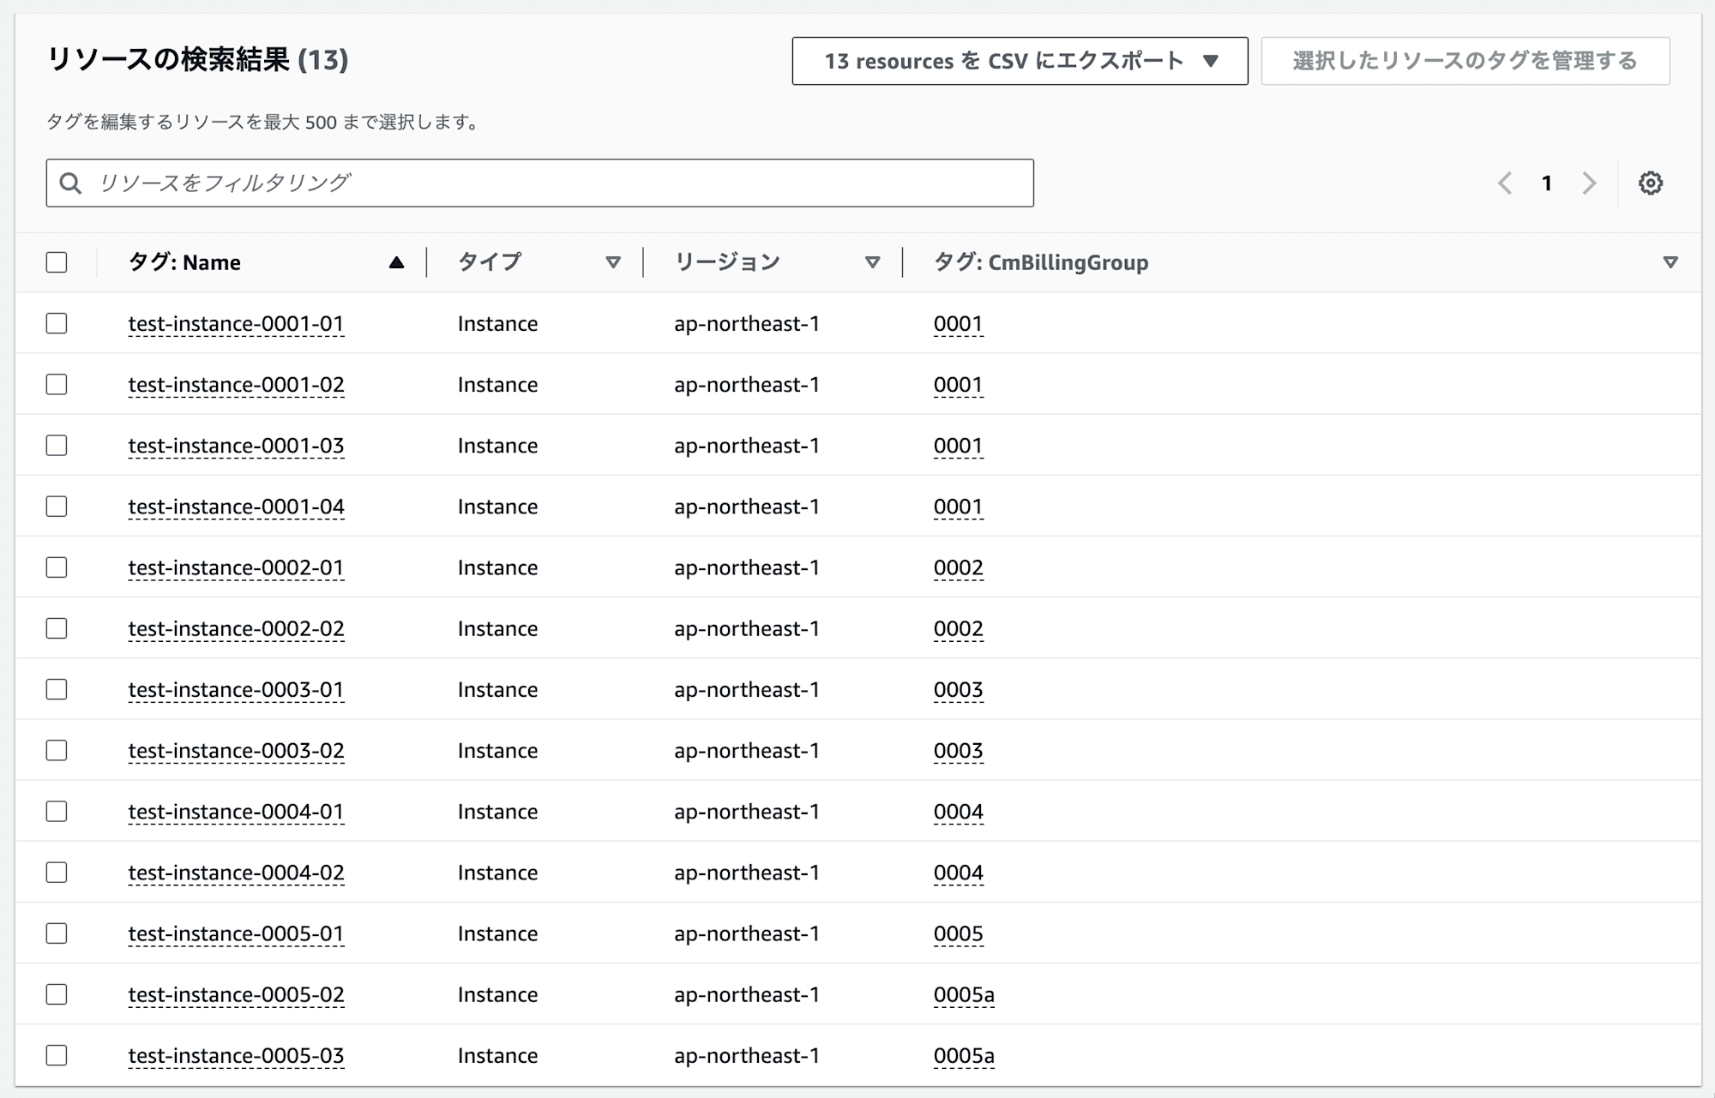Open test-instance-0002-01 link
This screenshot has width=1715, height=1098.
[x=236, y=567]
